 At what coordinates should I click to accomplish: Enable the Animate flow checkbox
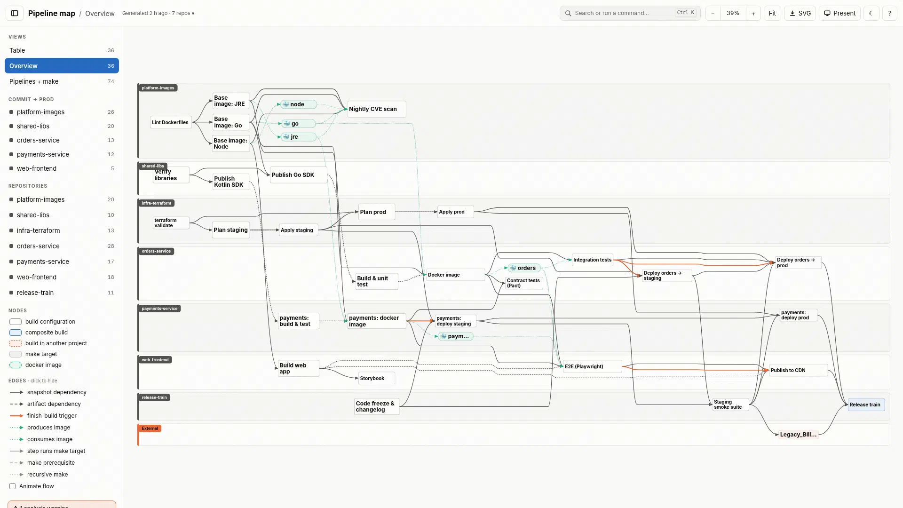13,486
